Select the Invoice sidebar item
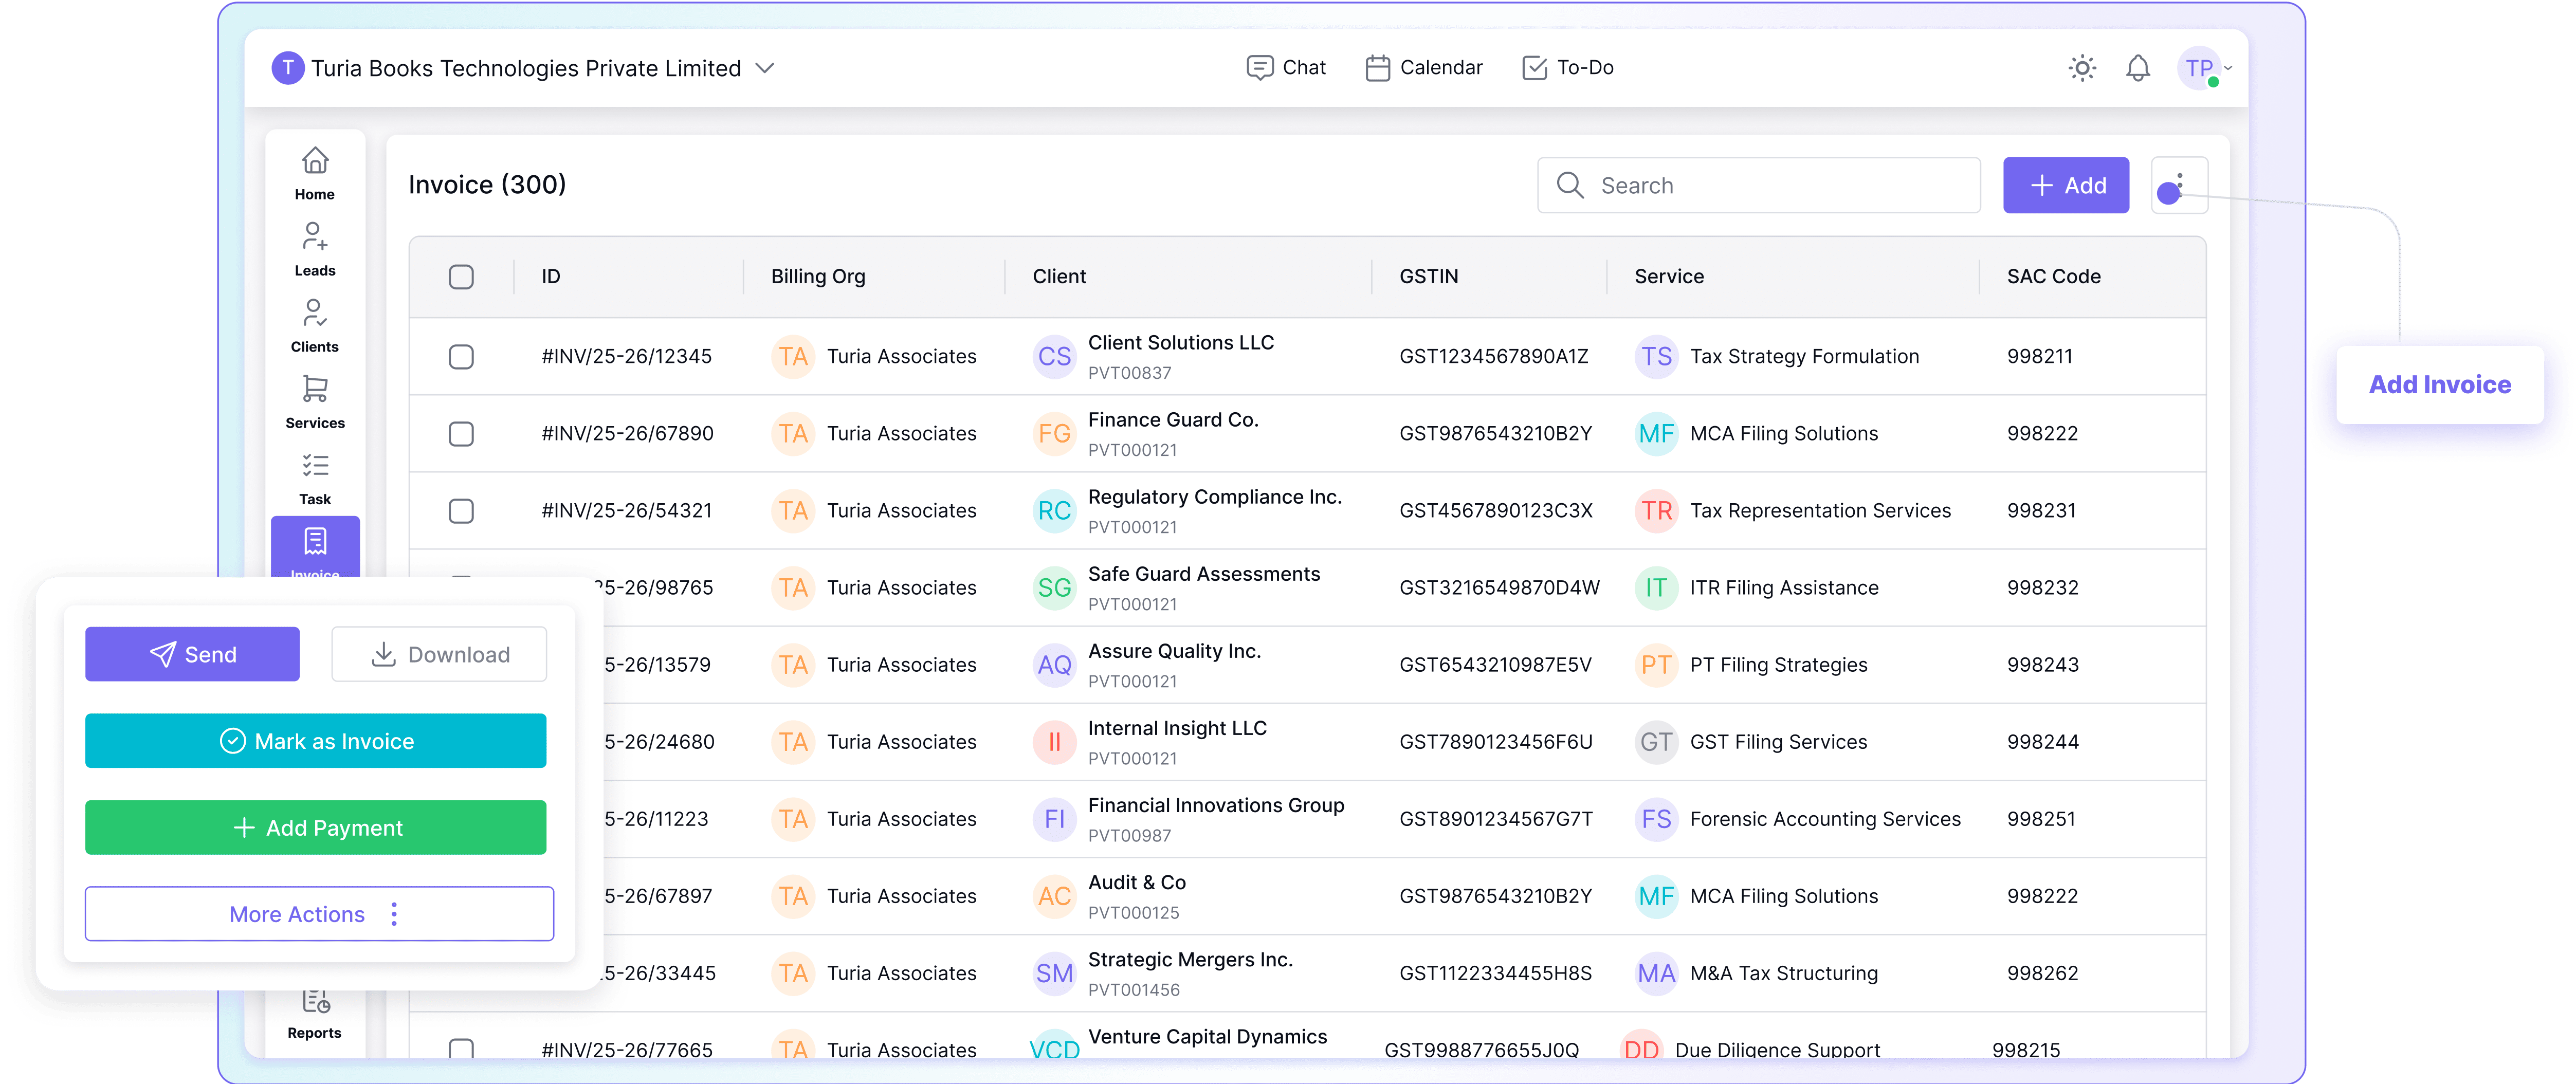 click(315, 547)
